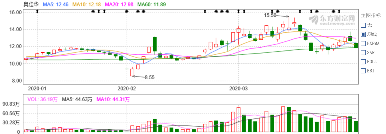This screenshot has height=134, width=386.
Task: Click the MA5: 12.46 legend label
Action: point(56,4)
